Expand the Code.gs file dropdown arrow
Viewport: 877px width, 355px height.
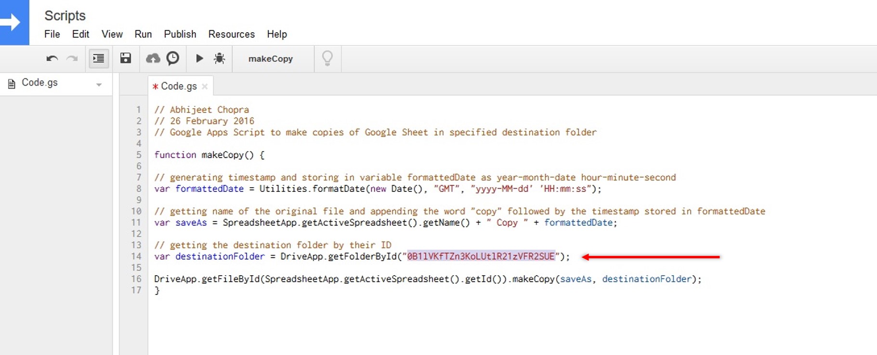point(99,85)
